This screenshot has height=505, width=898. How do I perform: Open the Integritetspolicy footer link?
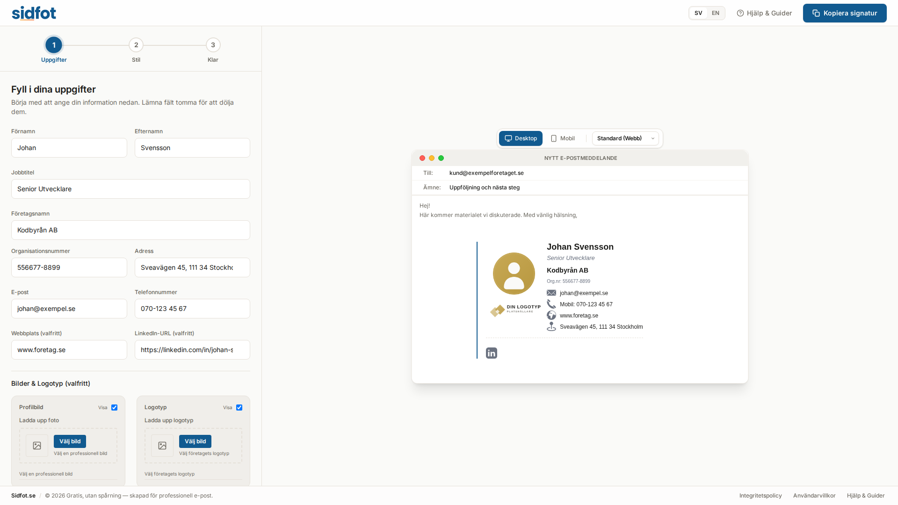coord(760,496)
